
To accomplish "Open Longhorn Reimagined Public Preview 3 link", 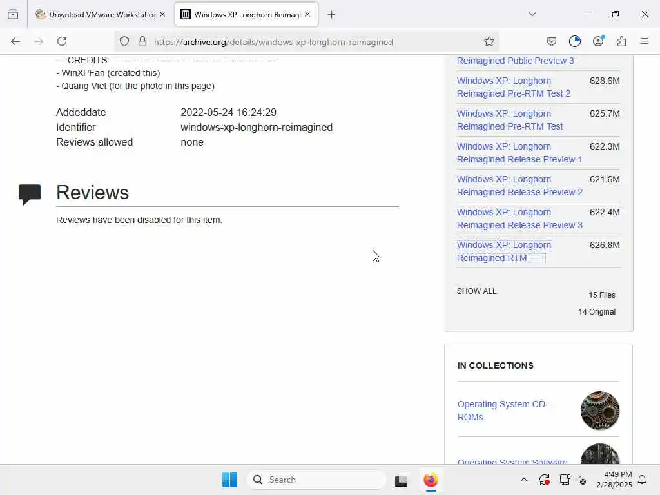I will click(x=515, y=61).
